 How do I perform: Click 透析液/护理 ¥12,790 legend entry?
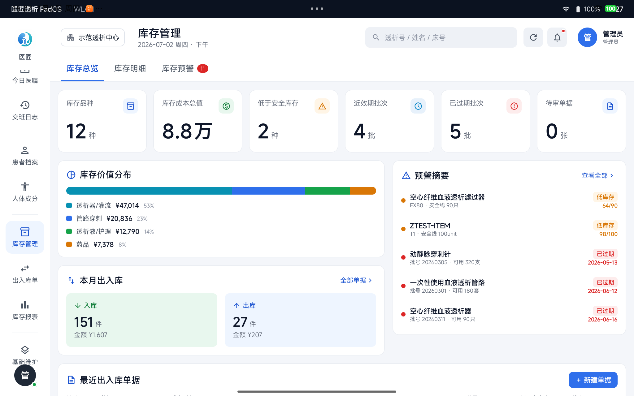[x=110, y=231]
